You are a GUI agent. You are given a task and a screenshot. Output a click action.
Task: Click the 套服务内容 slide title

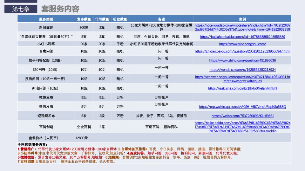pyautogui.click(x=60, y=9)
